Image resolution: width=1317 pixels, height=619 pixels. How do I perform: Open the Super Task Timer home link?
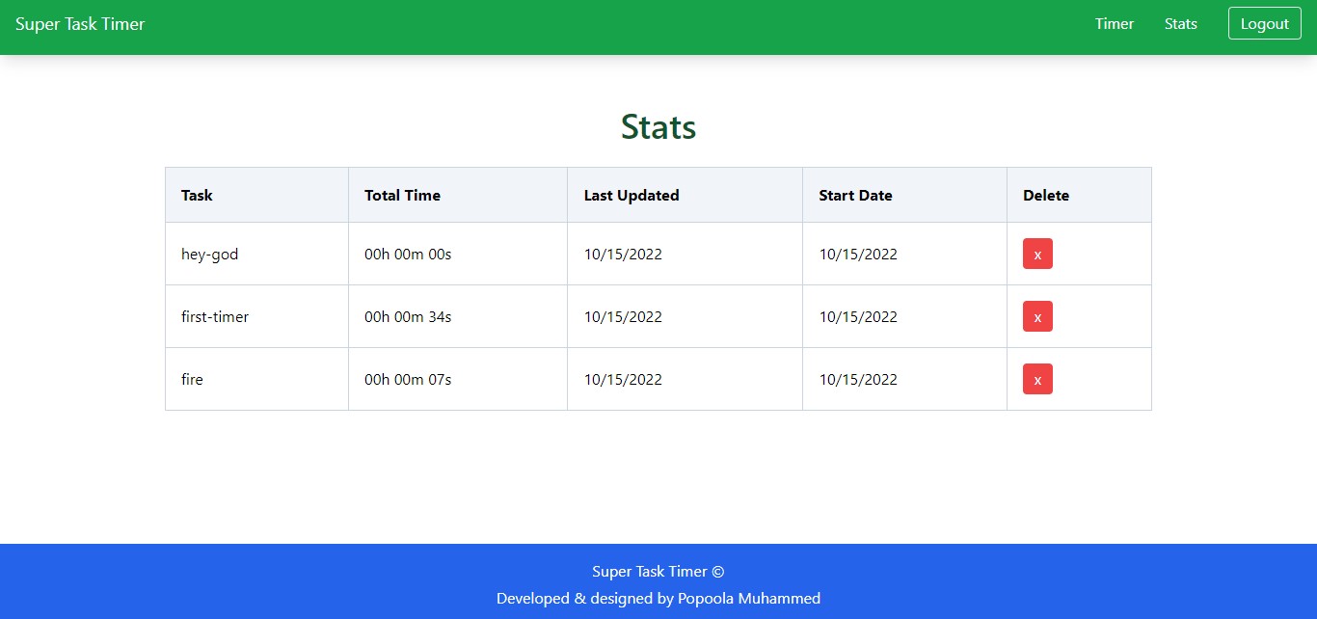(80, 23)
